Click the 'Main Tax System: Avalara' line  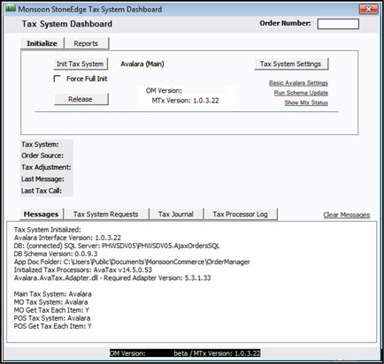point(53,294)
